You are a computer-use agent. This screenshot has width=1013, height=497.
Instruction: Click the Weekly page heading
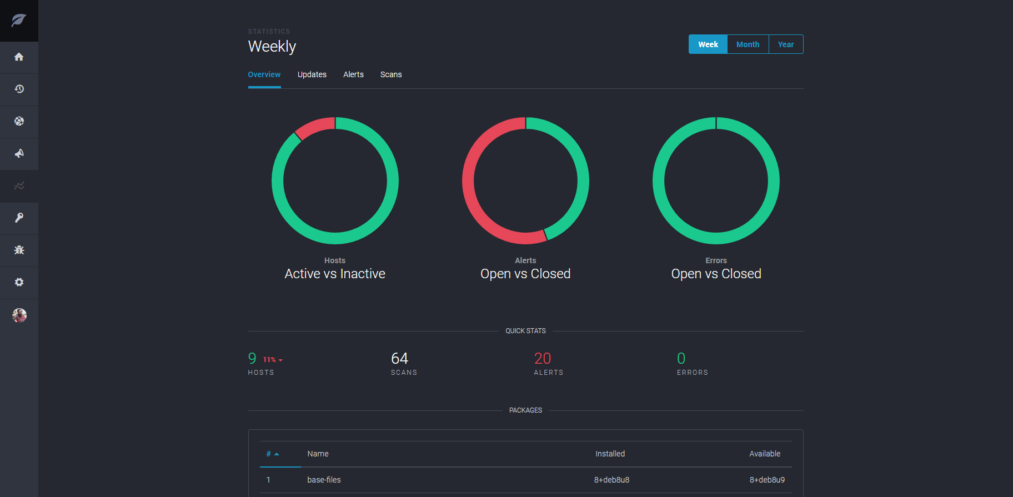coord(272,47)
